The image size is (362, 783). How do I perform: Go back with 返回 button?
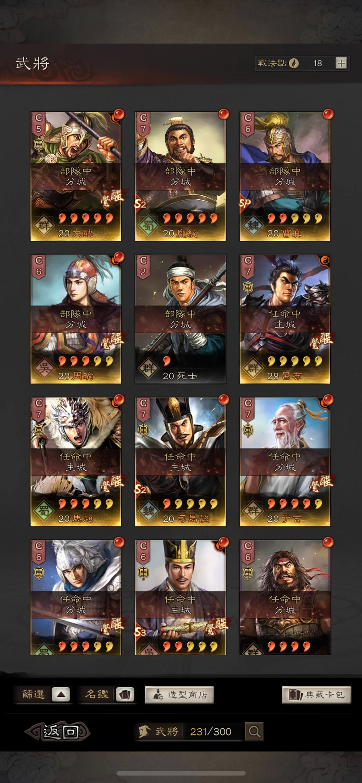(x=57, y=732)
